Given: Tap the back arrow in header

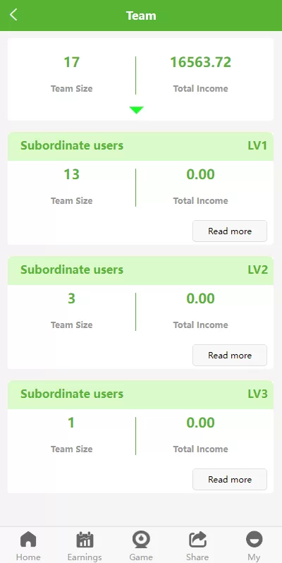Looking at the screenshot, I should point(13,15).
